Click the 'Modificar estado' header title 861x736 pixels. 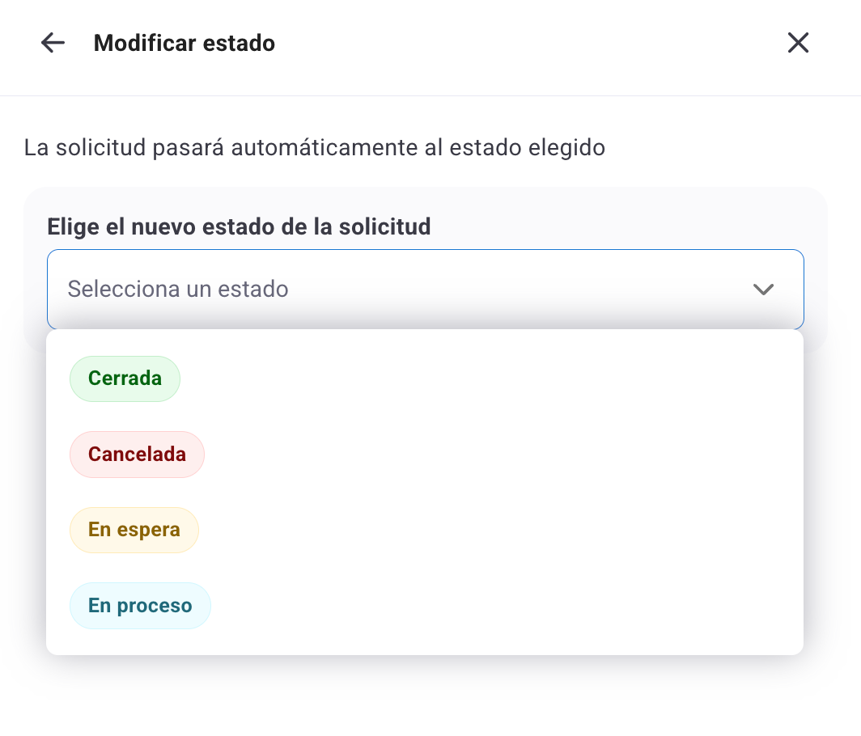tap(184, 43)
